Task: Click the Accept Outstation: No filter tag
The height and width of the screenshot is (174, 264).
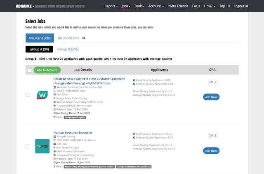Action: pos(134,167)
